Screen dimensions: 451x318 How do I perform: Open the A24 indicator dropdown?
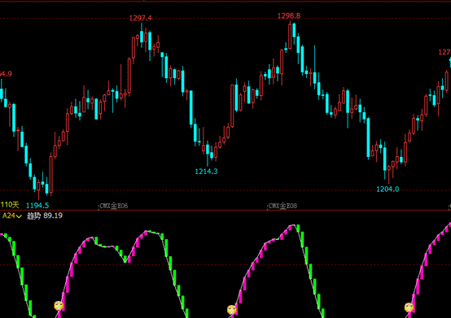(11, 216)
